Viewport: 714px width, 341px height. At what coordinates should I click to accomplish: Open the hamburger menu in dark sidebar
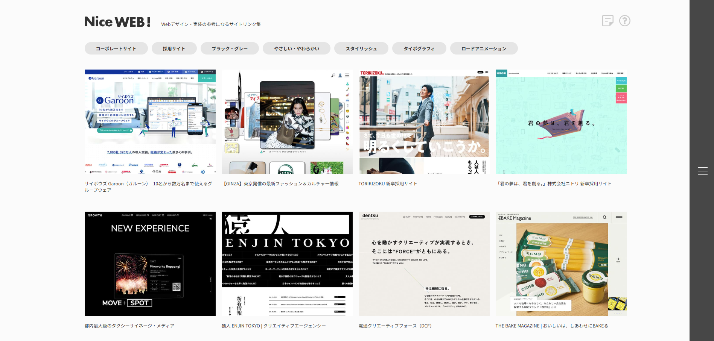tap(702, 171)
